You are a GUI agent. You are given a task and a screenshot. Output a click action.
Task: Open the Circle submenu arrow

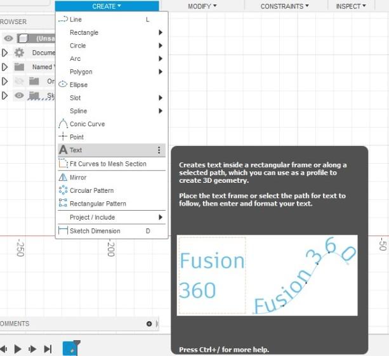pos(161,46)
